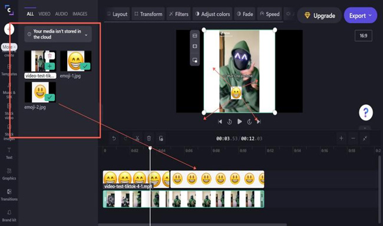Select the grinning emoji clip on timeline
Image resolution: width=383 pixels, height=226 pixels.
(x=136, y=180)
